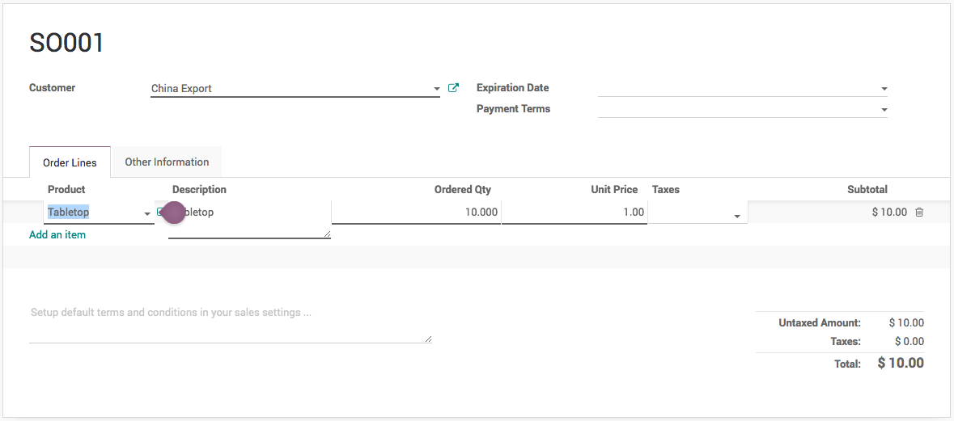954x421 pixels.
Task: Click the Tabletop product input field
Action: coord(92,213)
